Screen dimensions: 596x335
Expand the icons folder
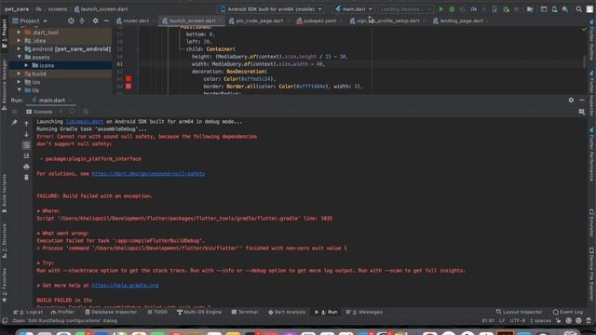26,65
